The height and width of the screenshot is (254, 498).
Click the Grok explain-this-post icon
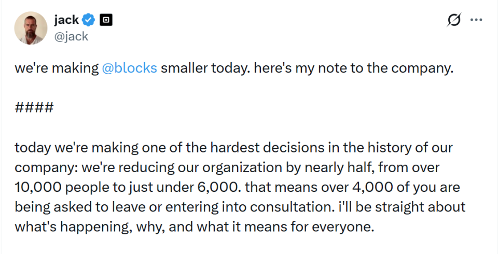pos(453,21)
